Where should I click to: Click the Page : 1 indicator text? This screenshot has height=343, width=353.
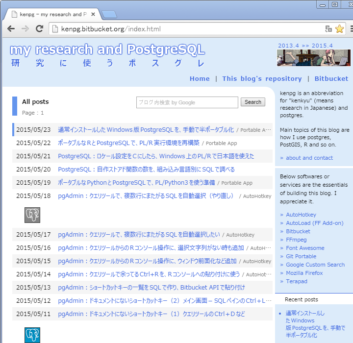tap(33, 113)
